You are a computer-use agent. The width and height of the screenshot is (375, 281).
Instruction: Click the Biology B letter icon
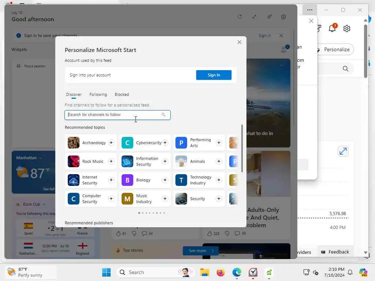click(127, 180)
